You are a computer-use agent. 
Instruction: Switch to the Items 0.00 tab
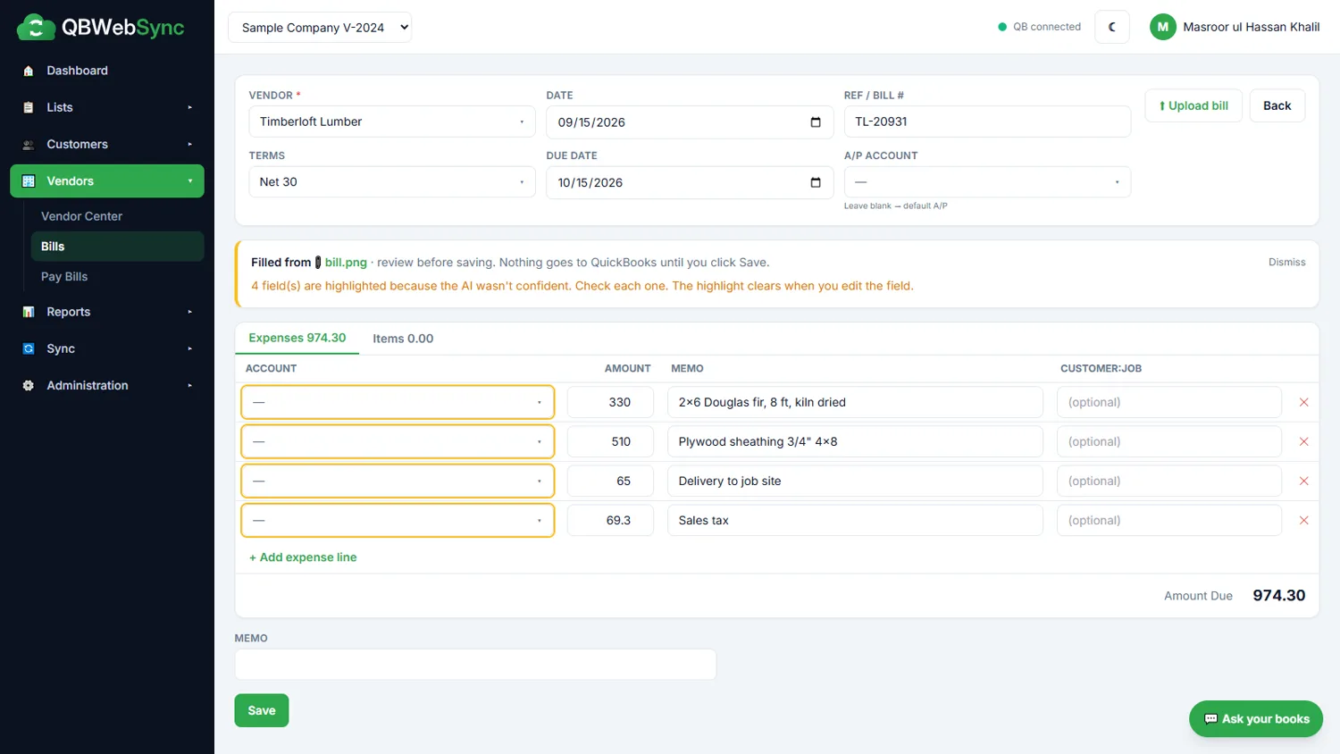point(403,339)
